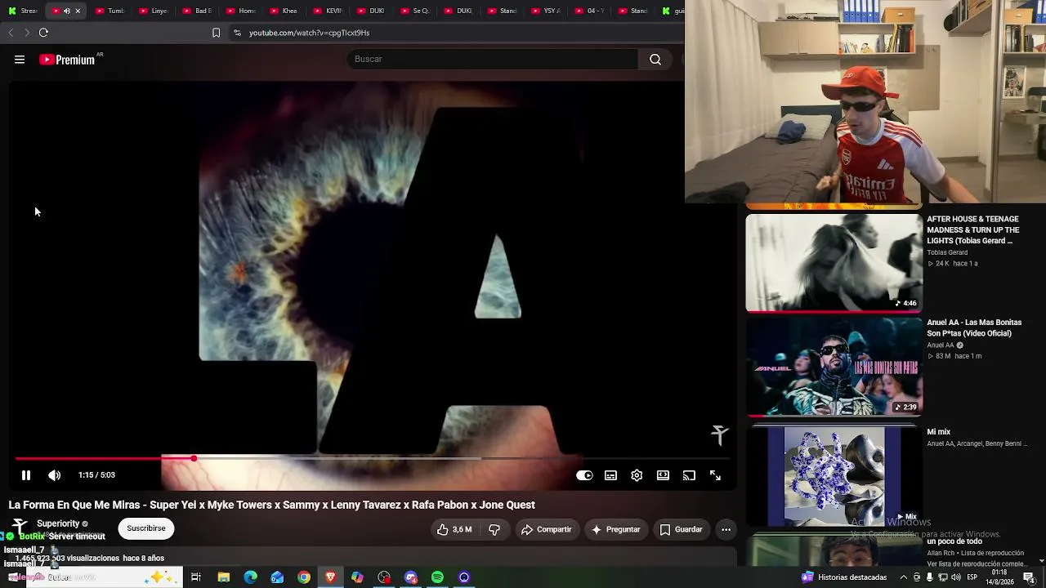1046x588 pixels.
Task: Show hidden system tray icons
Action: (x=903, y=577)
